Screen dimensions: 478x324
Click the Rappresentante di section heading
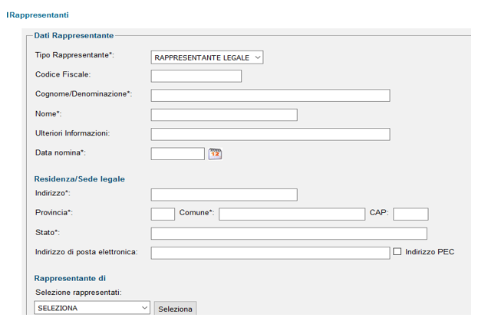click(70, 278)
